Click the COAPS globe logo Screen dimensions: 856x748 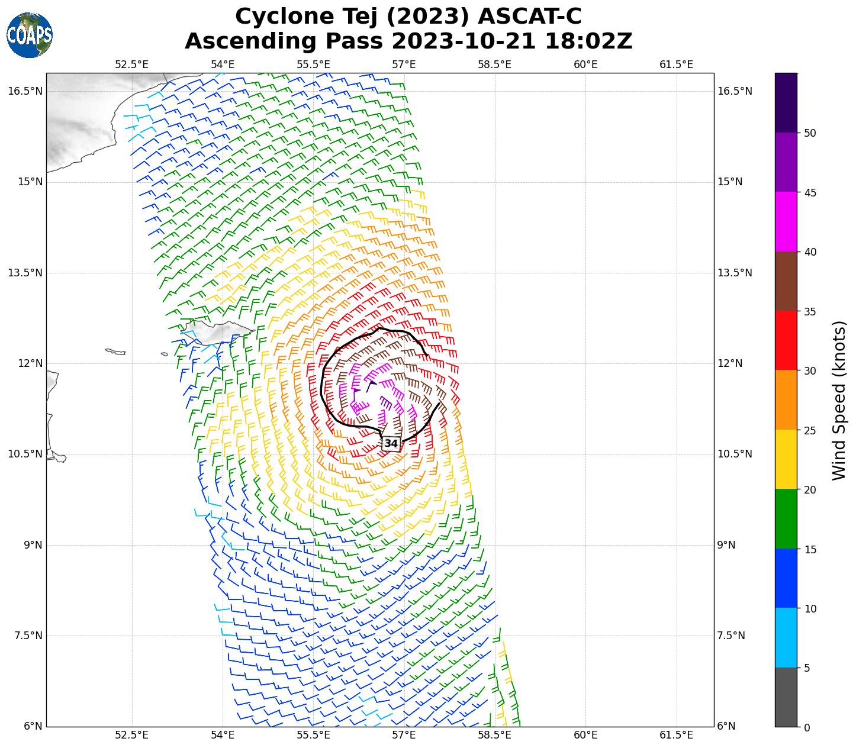click(x=30, y=36)
